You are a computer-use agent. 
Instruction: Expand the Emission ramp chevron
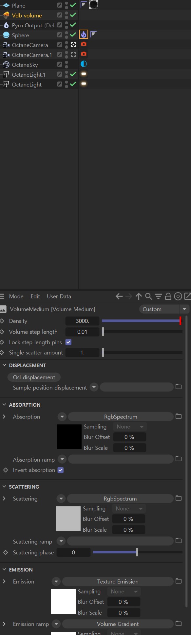[4, 624]
